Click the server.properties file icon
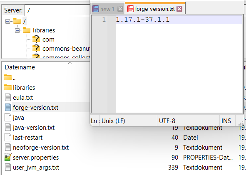 (7, 157)
